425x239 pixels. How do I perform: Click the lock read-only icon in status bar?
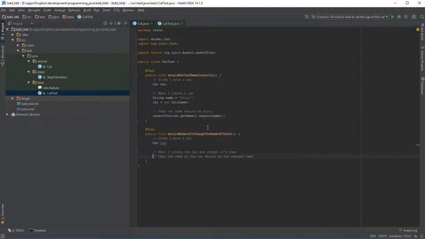(416, 236)
